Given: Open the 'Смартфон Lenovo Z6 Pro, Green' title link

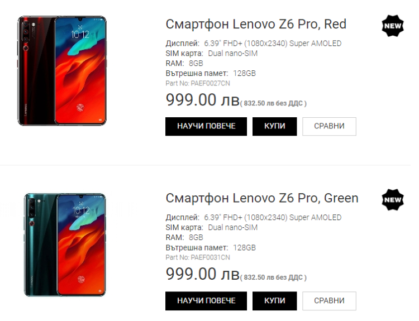Looking at the screenshot, I should pyautogui.click(x=262, y=198).
